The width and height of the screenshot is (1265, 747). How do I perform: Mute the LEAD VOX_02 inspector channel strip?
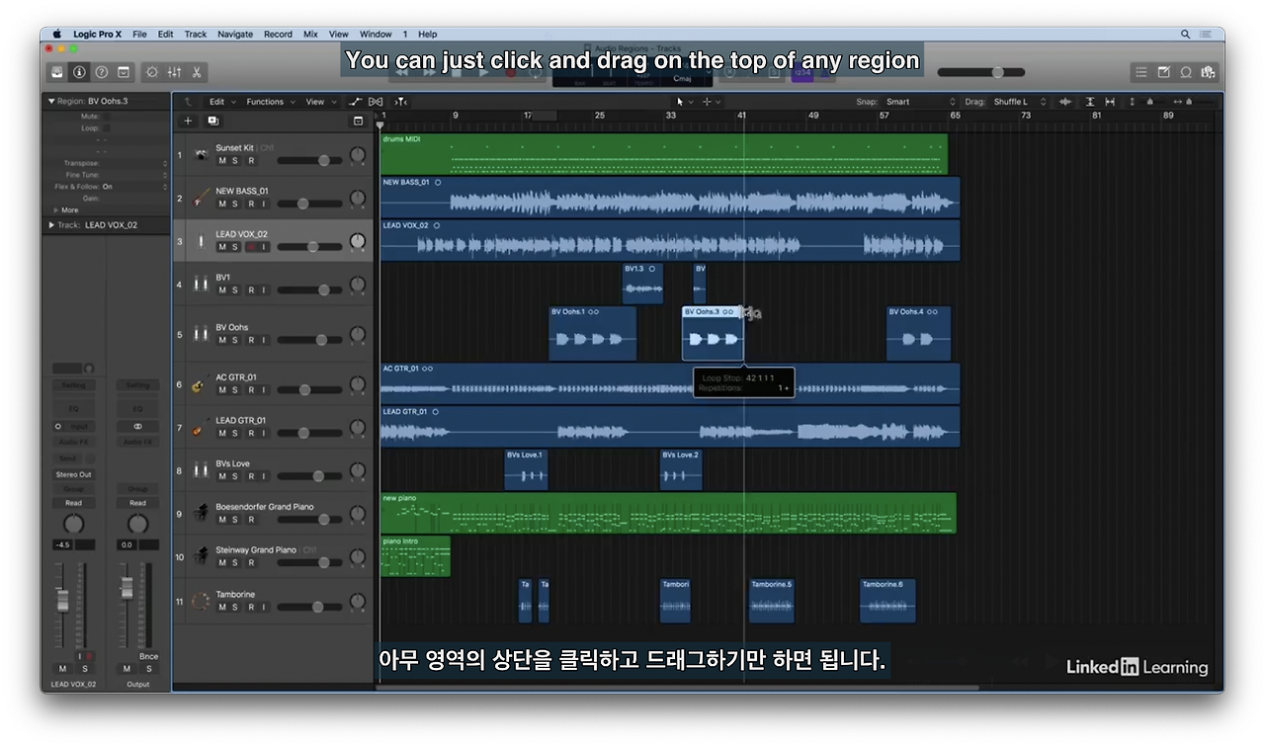point(62,669)
